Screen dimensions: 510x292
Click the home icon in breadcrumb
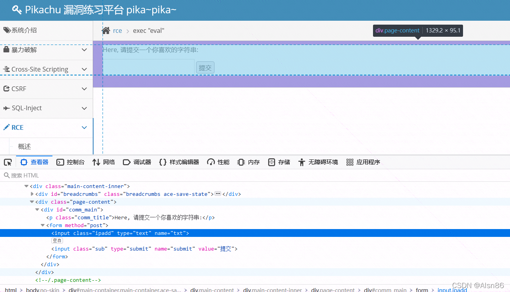click(106, 30)
